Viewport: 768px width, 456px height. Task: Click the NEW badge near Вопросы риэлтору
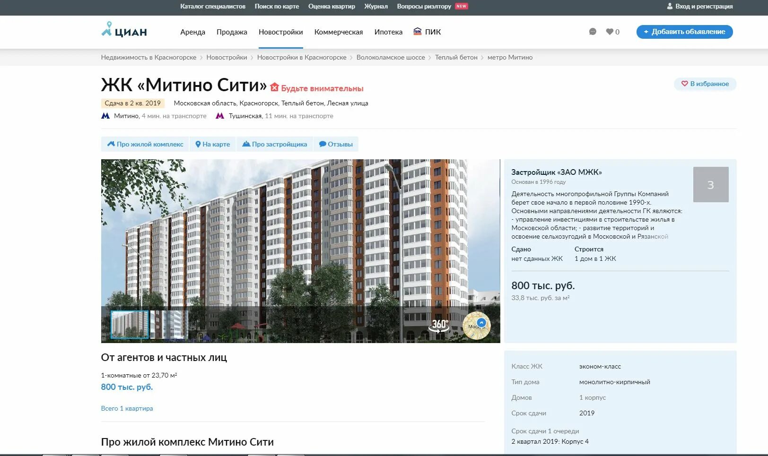coord(462,6)
